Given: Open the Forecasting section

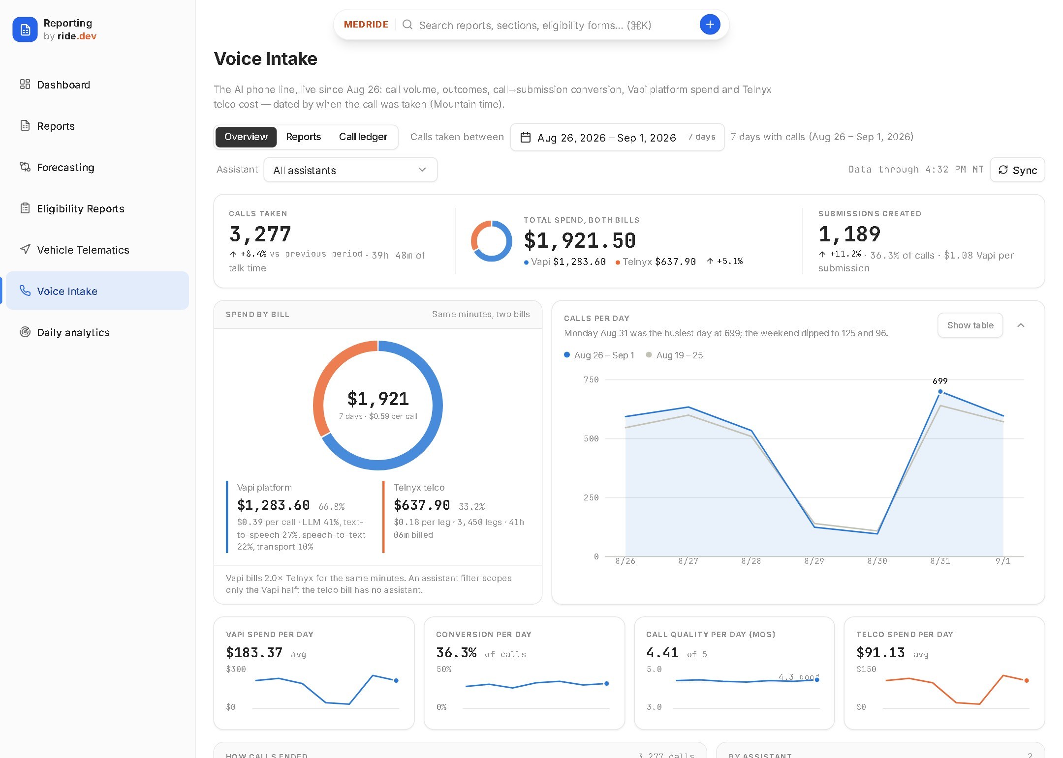Looking at the screenshot, I should coord(97,167).
